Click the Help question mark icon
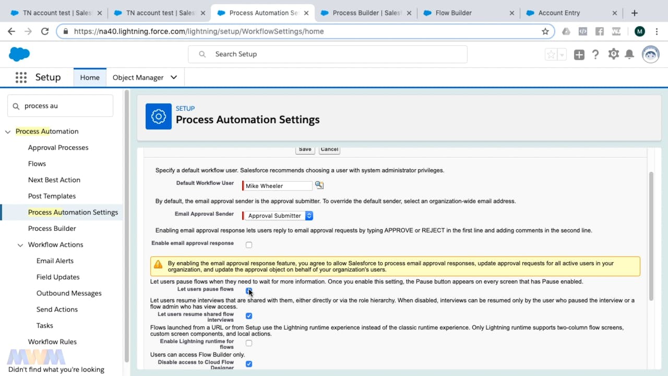Screen dimensions: 668x376 (595, 54)
